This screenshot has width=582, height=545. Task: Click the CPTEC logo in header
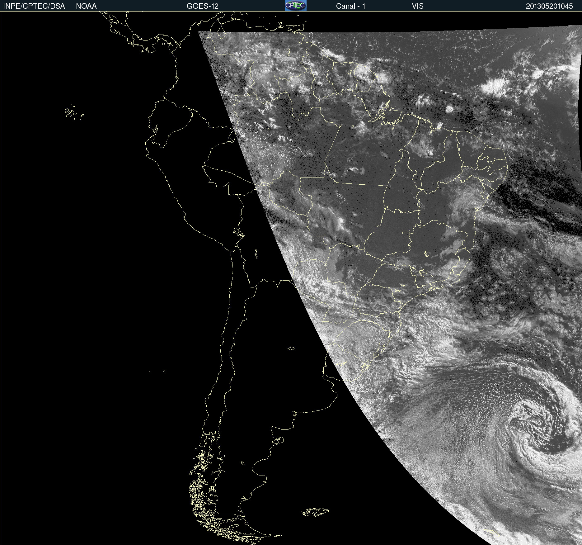pyautogui.click(x=296, y=6)
